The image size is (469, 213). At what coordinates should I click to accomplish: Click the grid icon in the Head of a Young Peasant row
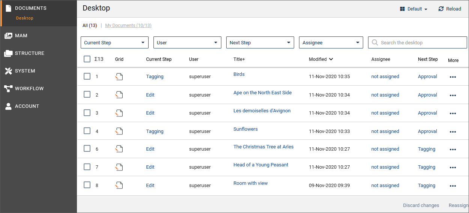point(119,167)
